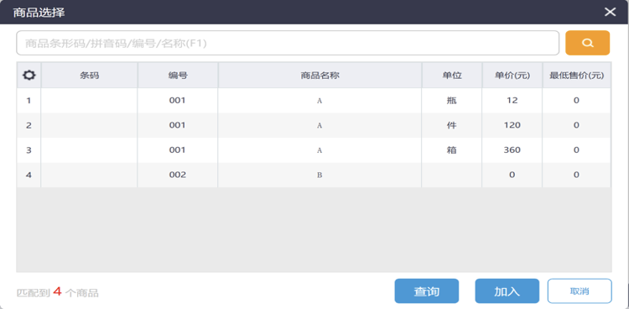Click the 360 unit price cell

[x=512, y=150]
